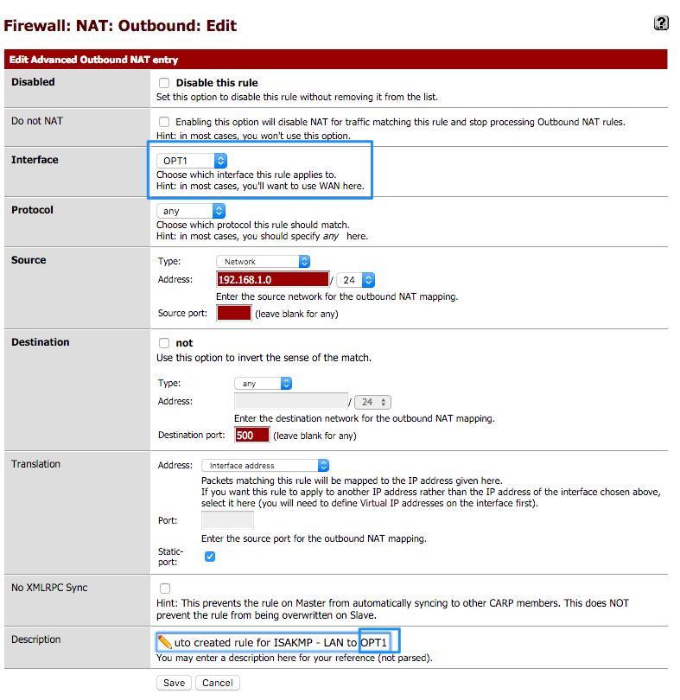Click the 'Translation' row label
The height and width of the screenshot is (700, 680).
click(x=35, y=464)
